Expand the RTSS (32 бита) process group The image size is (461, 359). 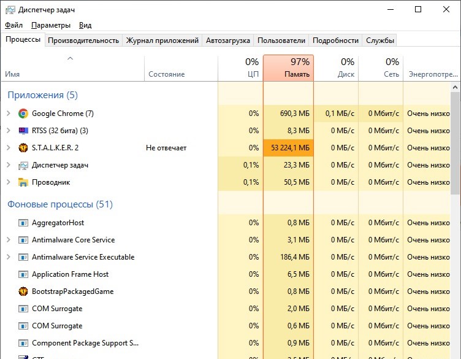tap(8, 131)
